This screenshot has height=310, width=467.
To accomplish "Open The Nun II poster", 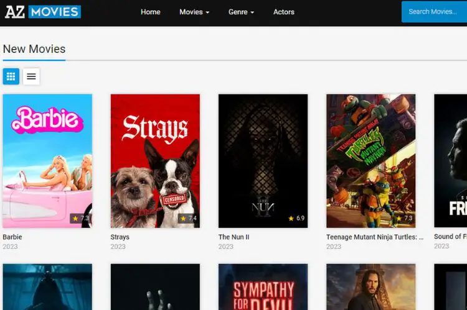I will 263,161.
